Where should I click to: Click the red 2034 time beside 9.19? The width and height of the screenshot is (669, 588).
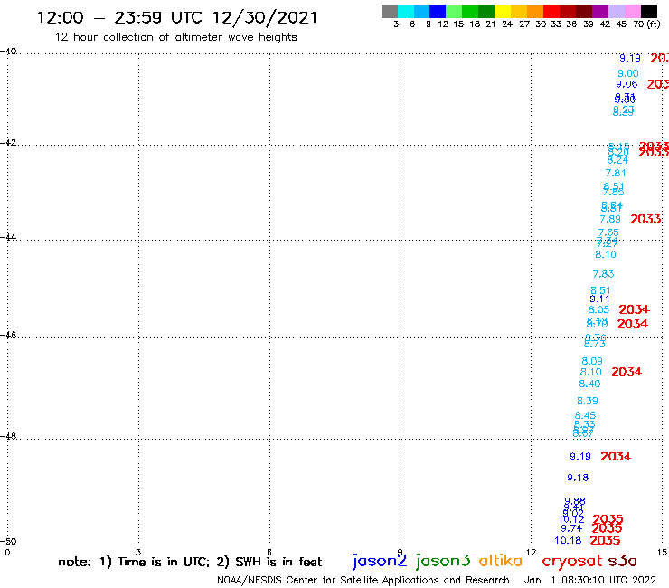616,457
